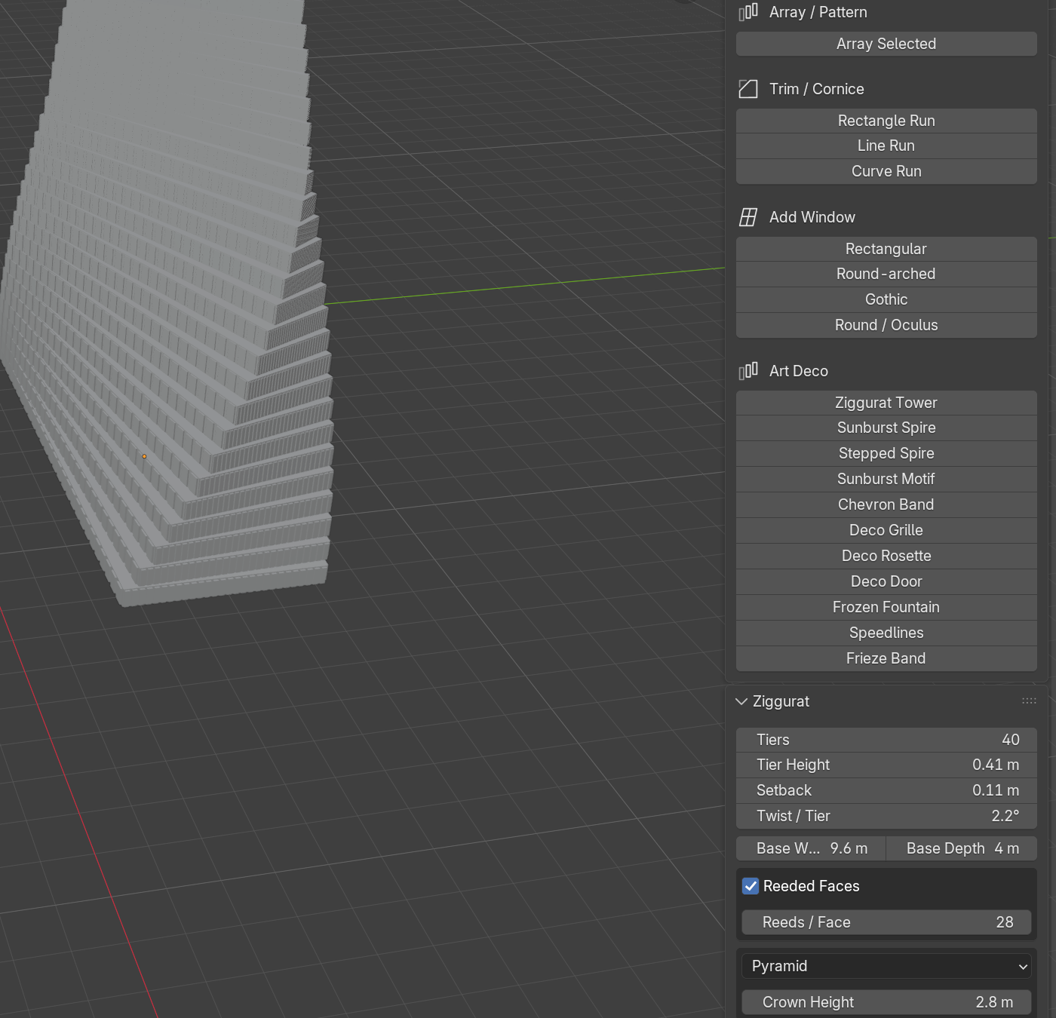Click the Array / Pattern heading text
This screenshot has width=1056, height=1018.
(x=818, y=12)
